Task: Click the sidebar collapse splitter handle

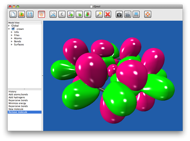Action: [43, 76]
